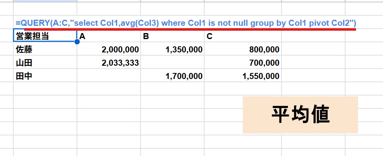Viewport: 383px width, 156px height.
Task: Select the cell containing 1,700,000
Action: coord(172,76)
